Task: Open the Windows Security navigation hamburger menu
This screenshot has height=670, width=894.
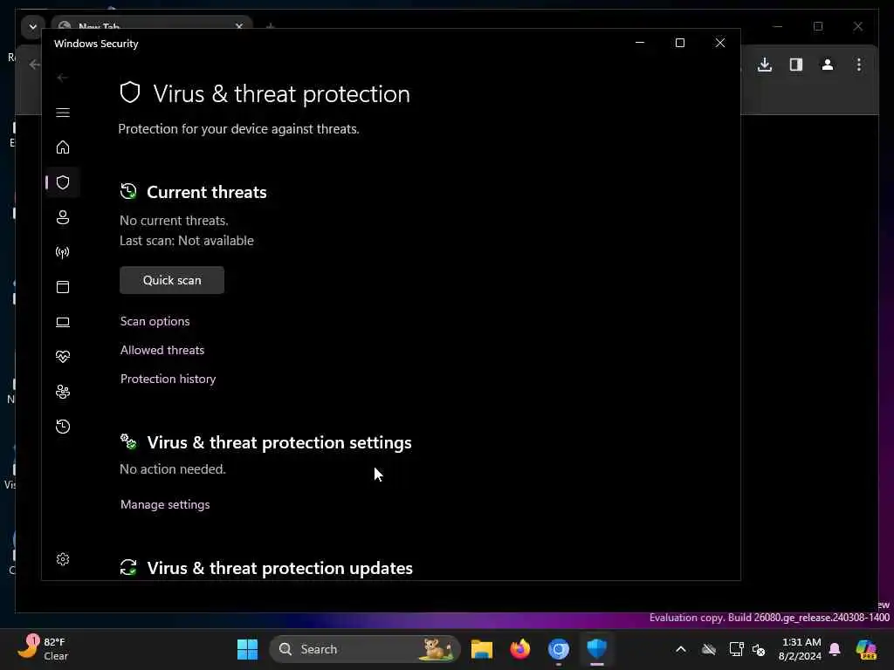Action: (x=63, y=113)
